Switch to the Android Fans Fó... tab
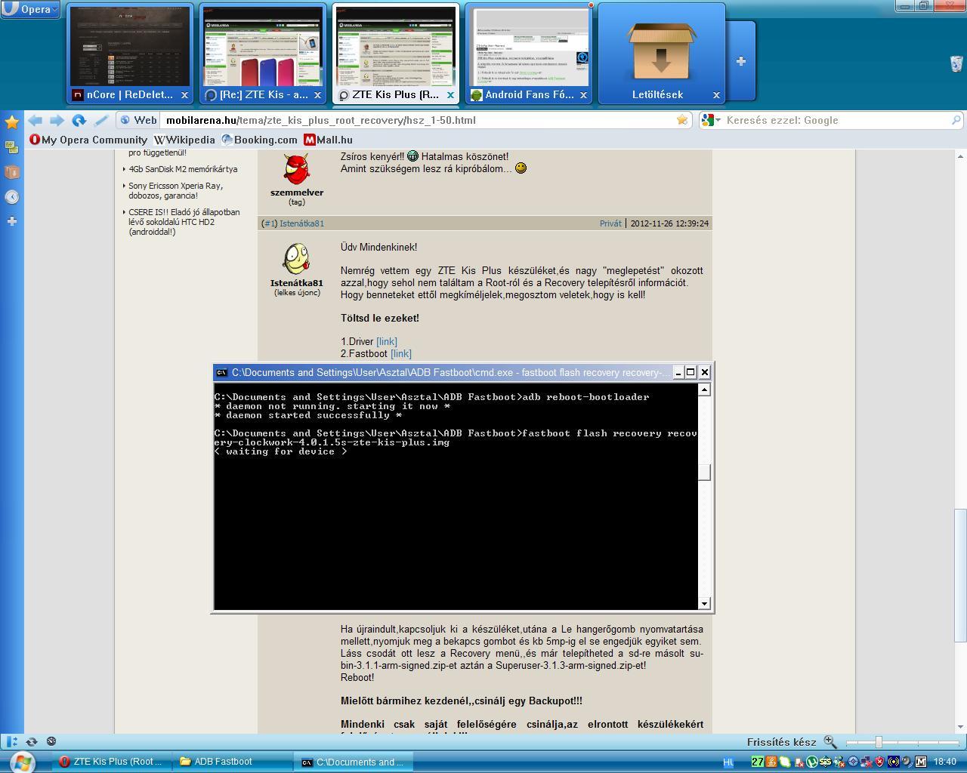The image size is (967, 773). 529,53
